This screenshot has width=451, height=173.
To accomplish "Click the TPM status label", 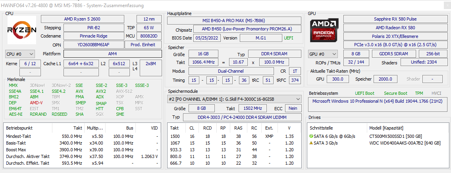I will pos(419,94).
